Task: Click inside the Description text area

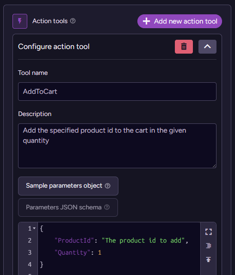Action: (x=117, y=146)
